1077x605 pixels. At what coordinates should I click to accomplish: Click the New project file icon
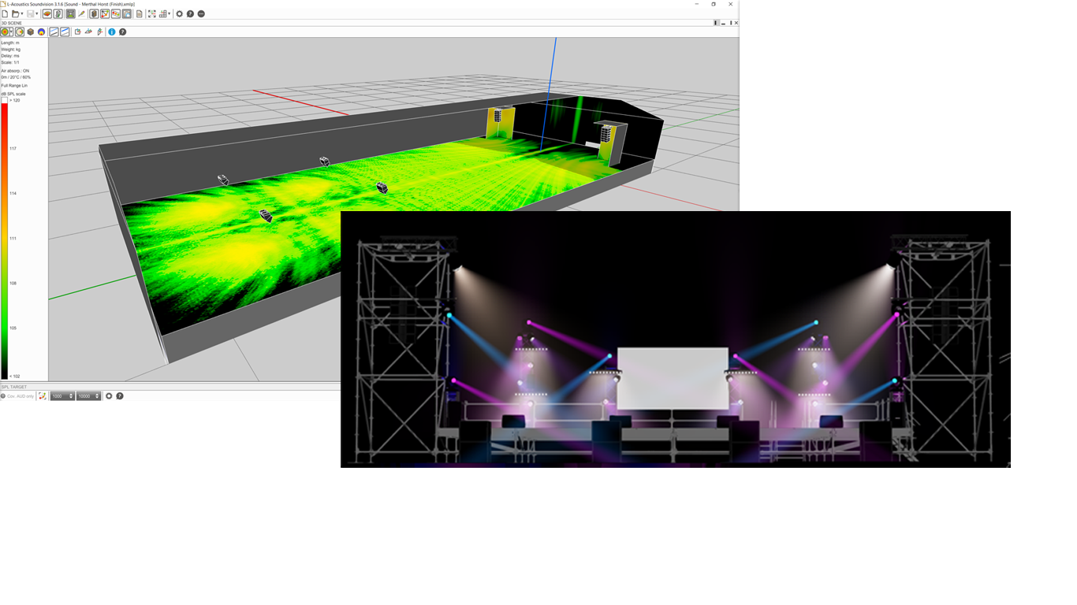[x=5, y=14]
